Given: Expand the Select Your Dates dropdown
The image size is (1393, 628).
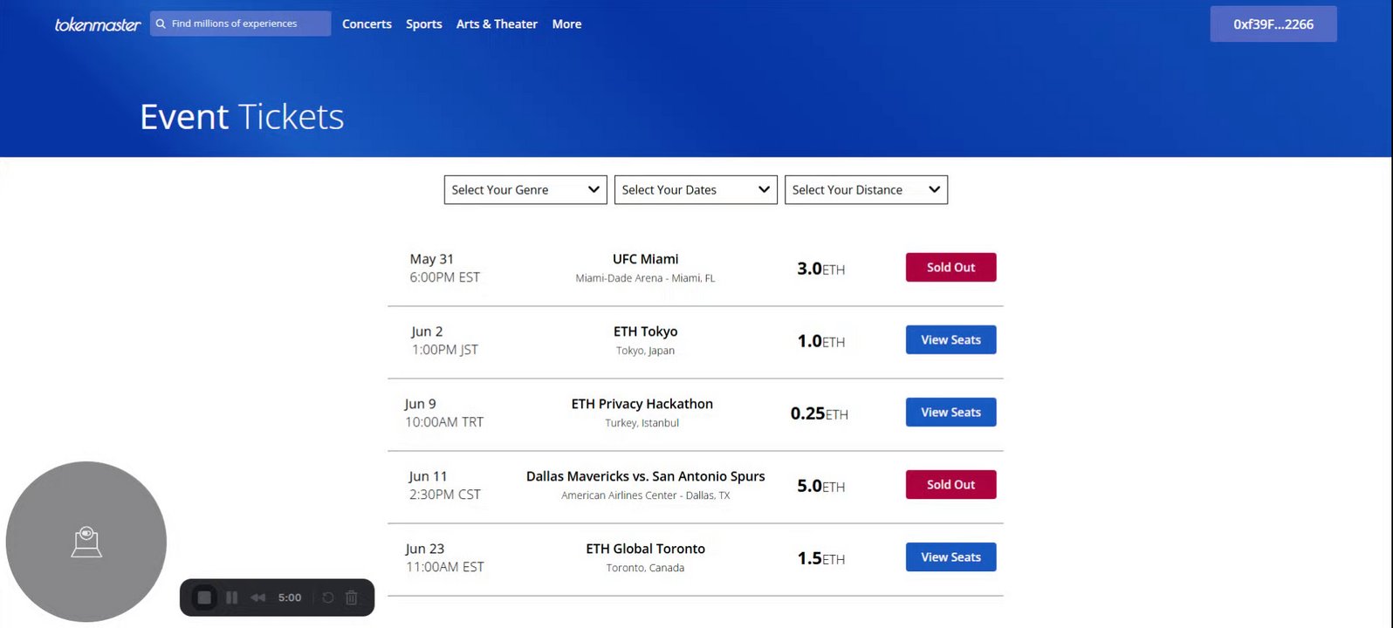Looking at the screenshot, I should pos(696,190).
